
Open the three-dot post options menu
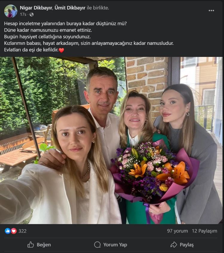[x=211, y=11]
